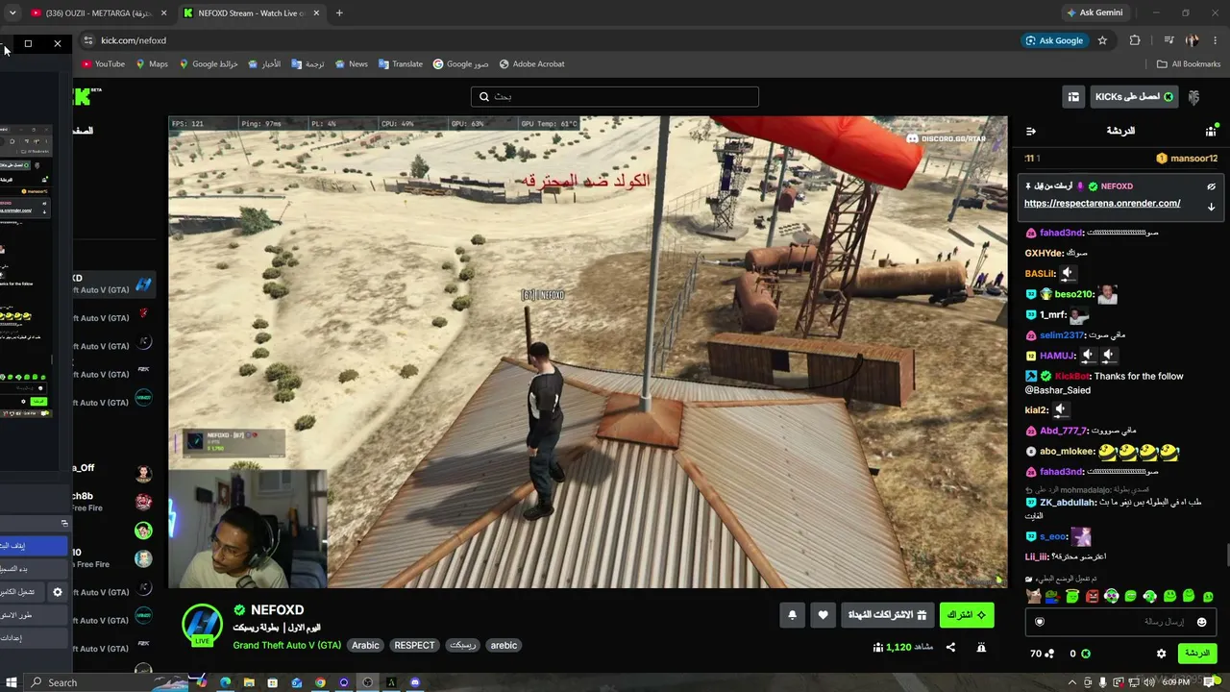This screenshot has height=692, width=1230.
Task: Select the NEFOXD Stream Kick tab
Action: [x=250, y=13]
